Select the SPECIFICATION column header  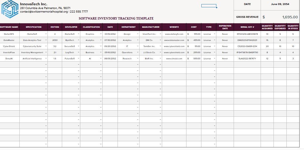tap(33, 27)
